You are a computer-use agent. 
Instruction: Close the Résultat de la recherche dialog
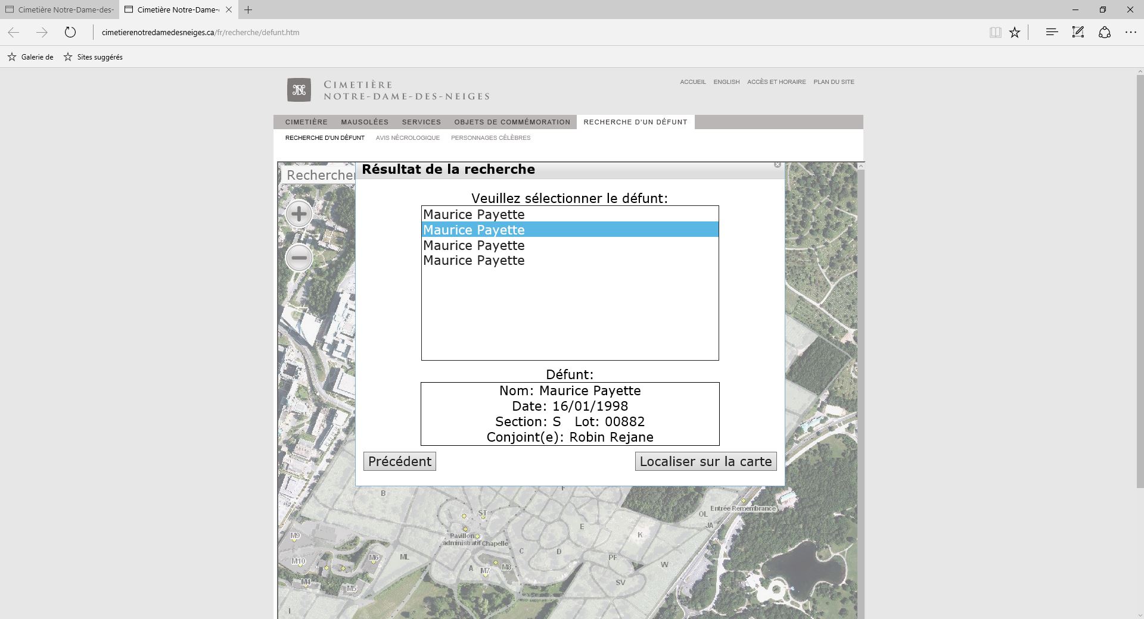point(777,164)
